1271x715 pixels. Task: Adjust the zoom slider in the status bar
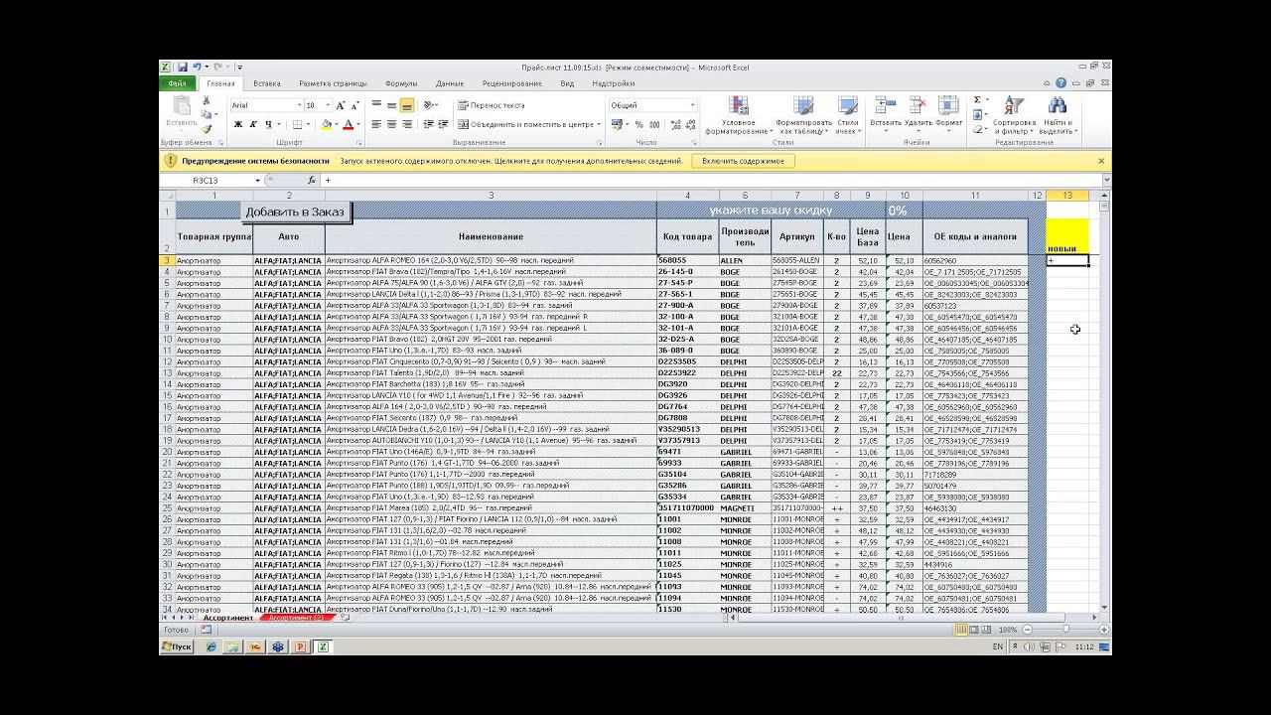pos(1064,630)
